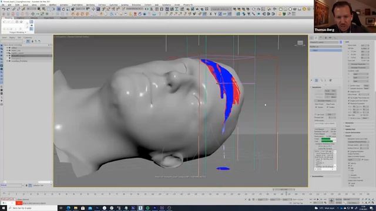
Task: Click the upper green simulation progress bar
Action: pos(328,139)
